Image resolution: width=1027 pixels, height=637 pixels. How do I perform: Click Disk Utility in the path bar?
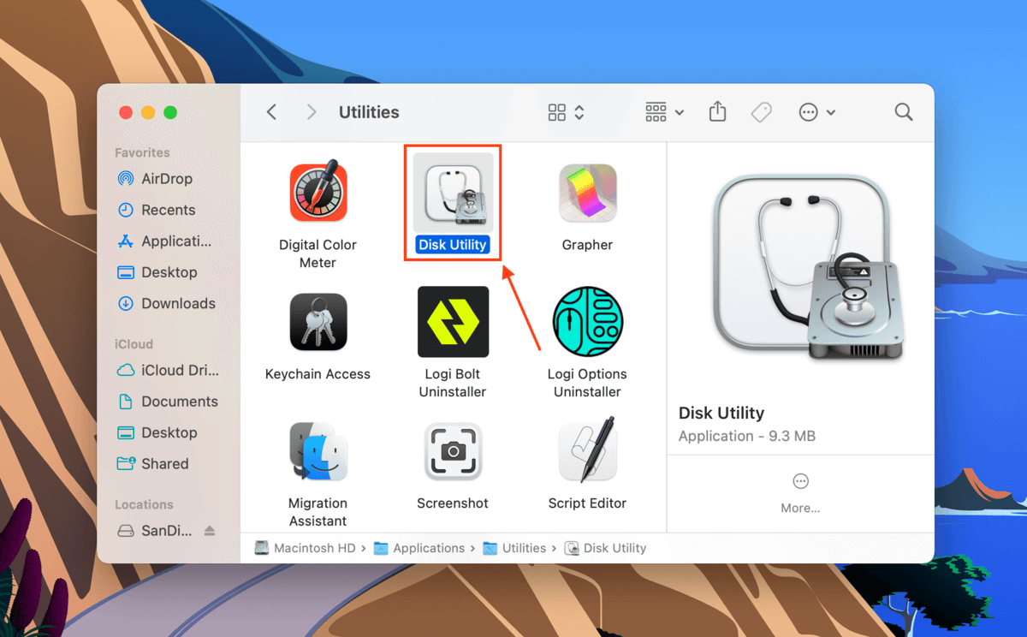pyautogui.click(x=606, y=548)
